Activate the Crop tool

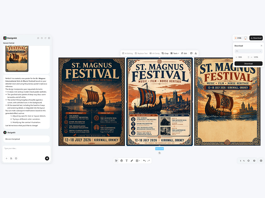(165, 53)
